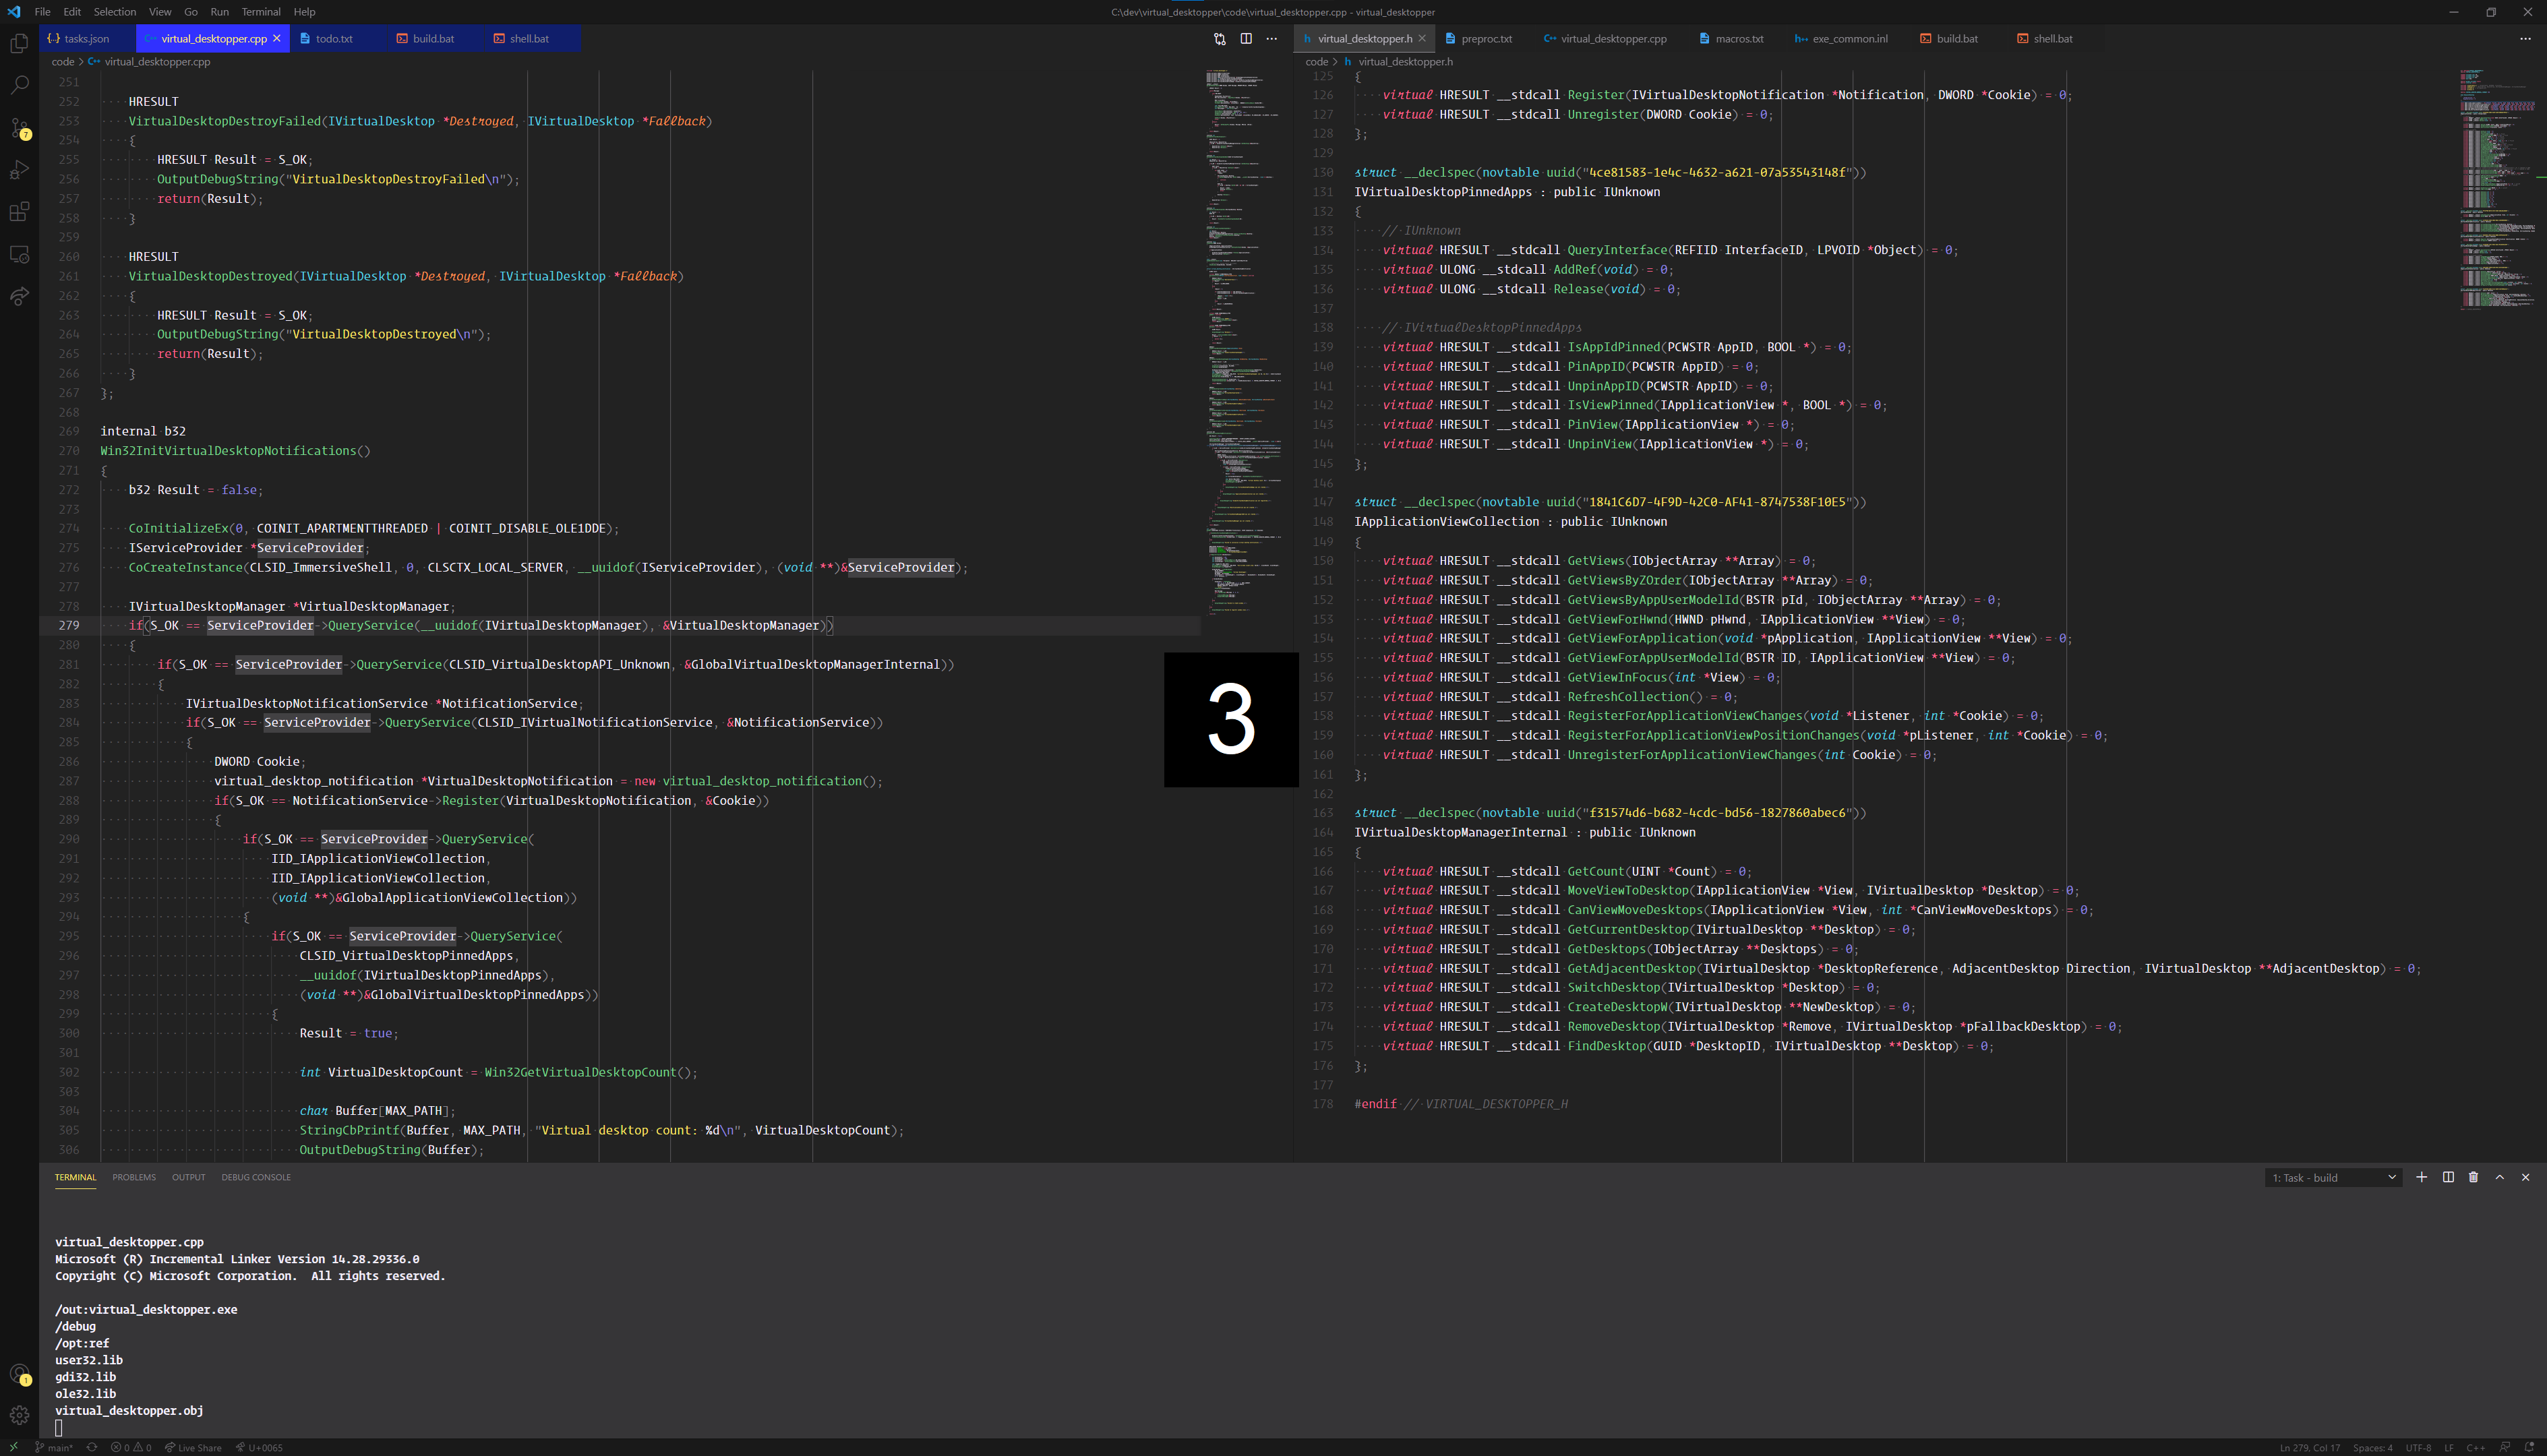Split the left editor group
Screen dimensions: 2547x1456
(x=1246, y=39)
